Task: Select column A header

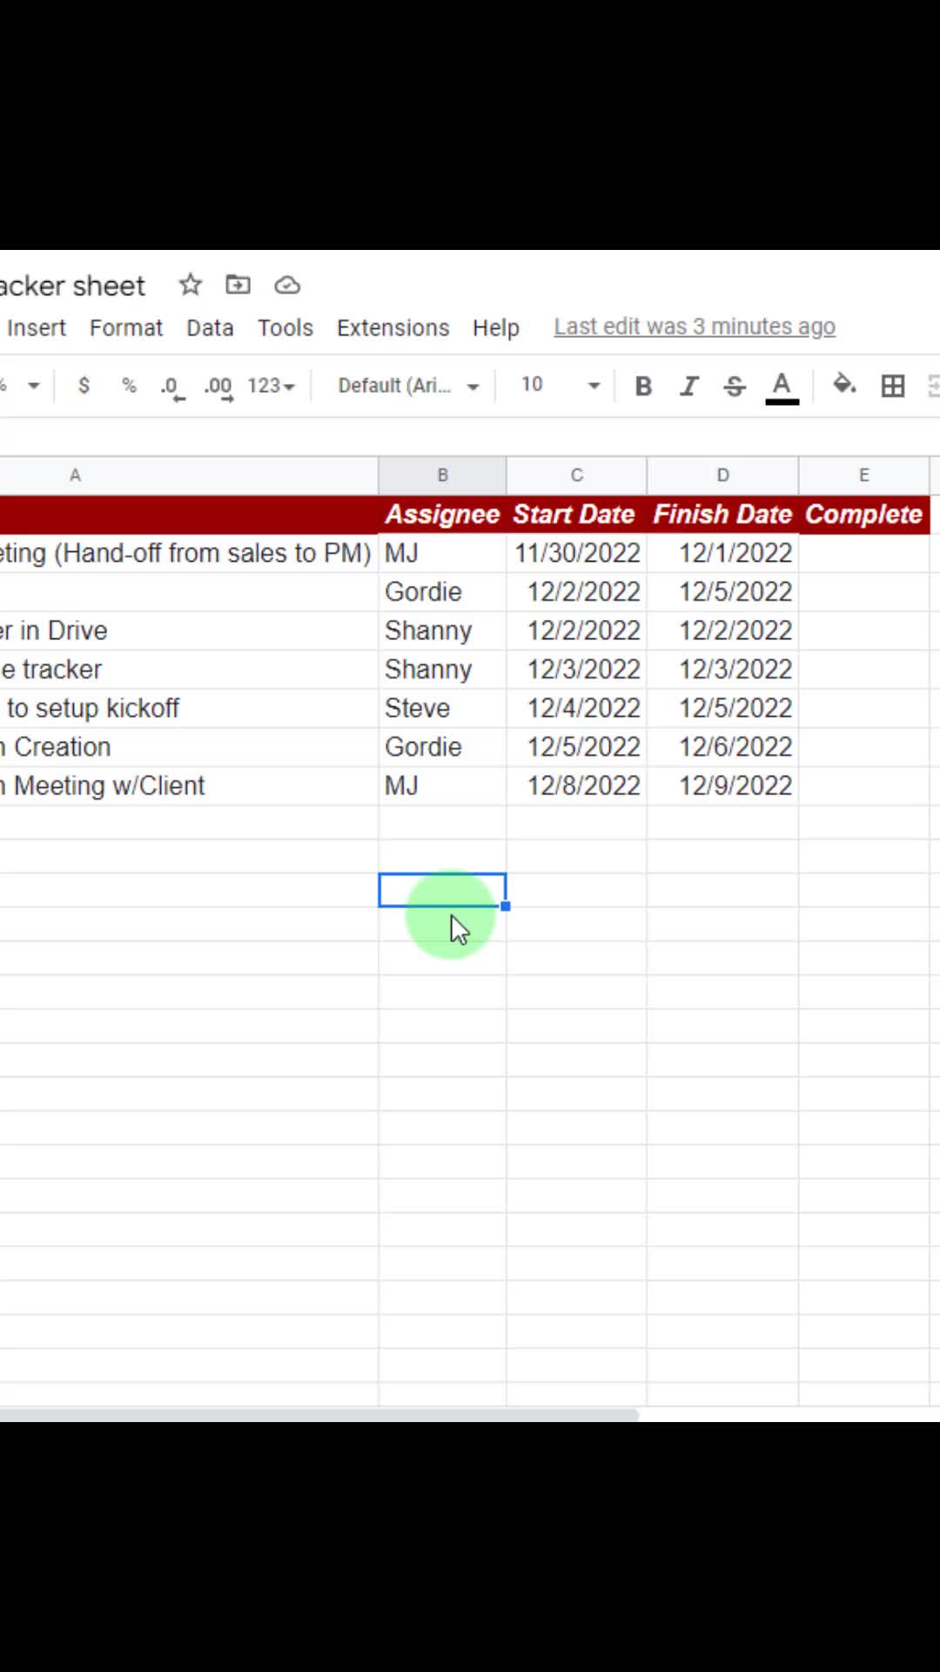Action: (x=189, y=475)
